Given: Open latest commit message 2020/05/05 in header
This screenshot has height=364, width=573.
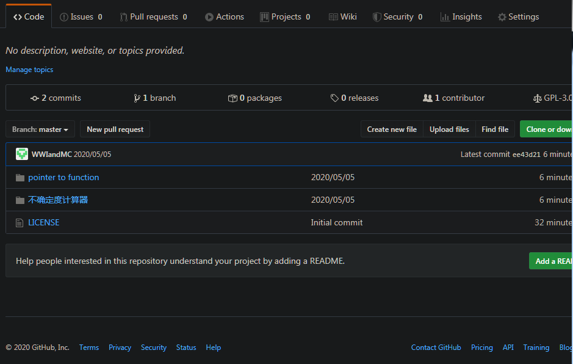Looking at the screenshot, I should 93,155.
